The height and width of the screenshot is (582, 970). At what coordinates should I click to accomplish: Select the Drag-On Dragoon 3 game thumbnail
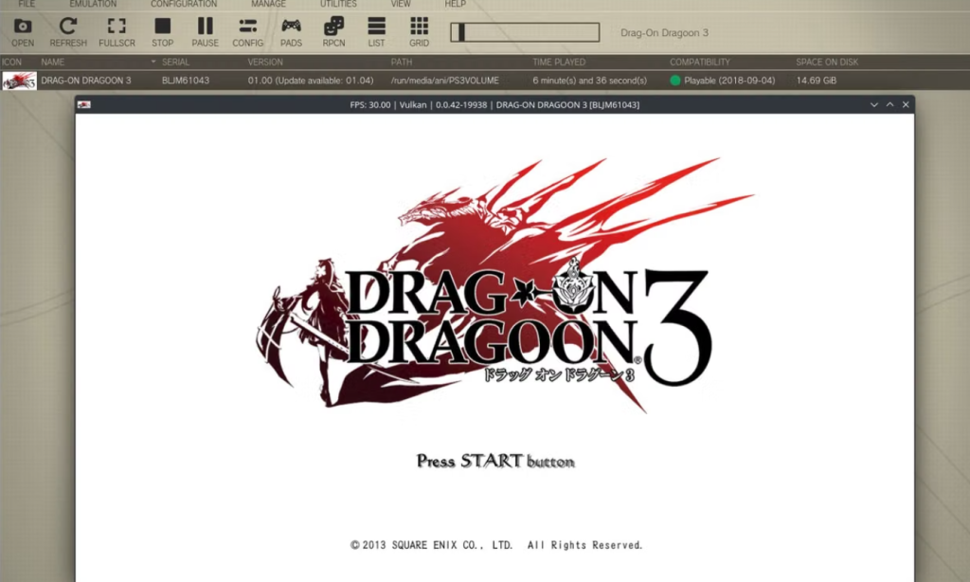(19, 81)
